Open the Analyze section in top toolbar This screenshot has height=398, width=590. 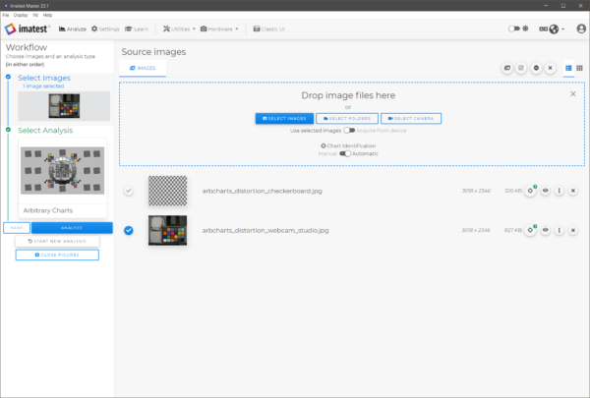pos(71,29)
